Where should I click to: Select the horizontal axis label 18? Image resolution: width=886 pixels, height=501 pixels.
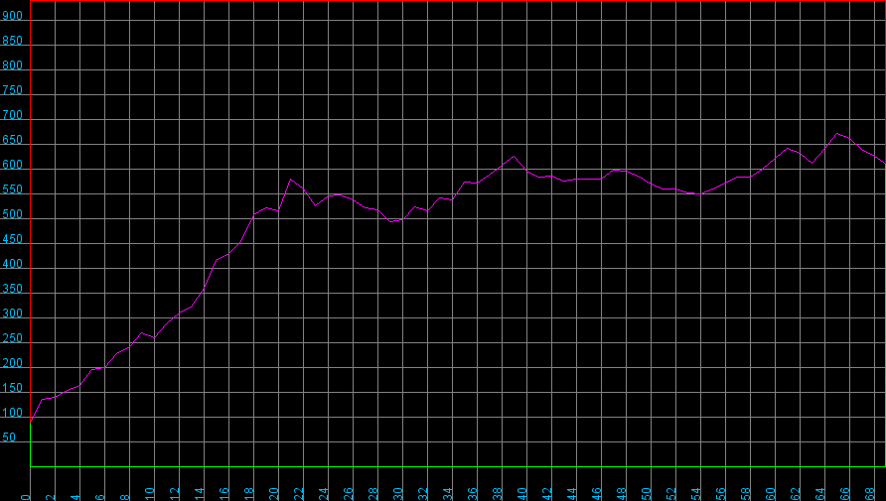[249, 494]
